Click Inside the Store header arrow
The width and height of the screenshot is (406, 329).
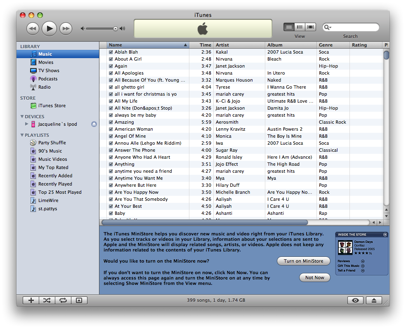pyautogui.click(x=385, y=235)
